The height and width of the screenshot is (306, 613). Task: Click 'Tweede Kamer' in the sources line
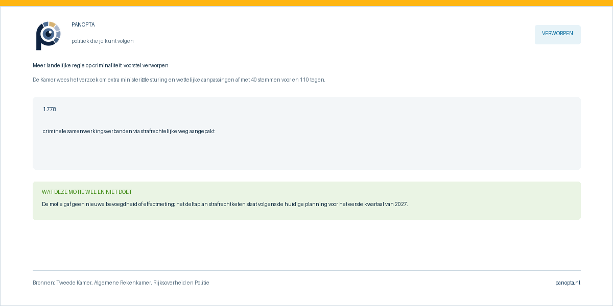pos(75,283)
